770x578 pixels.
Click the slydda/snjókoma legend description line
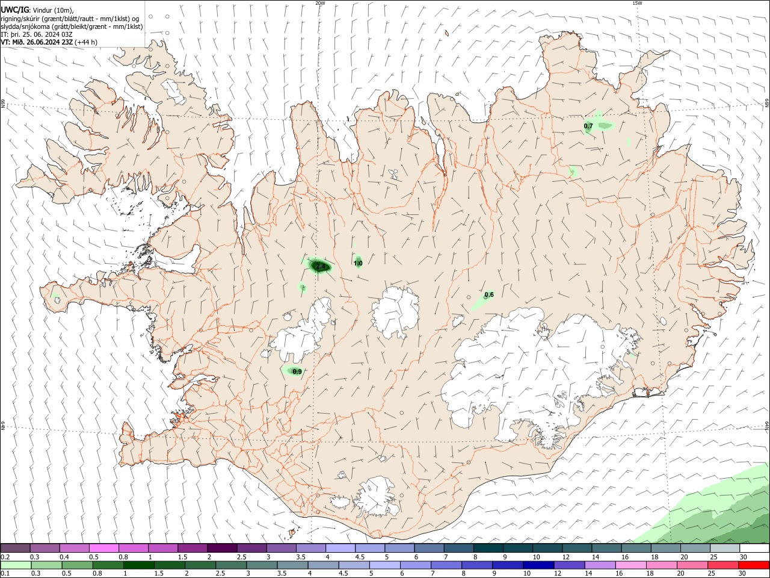(72, 26)
